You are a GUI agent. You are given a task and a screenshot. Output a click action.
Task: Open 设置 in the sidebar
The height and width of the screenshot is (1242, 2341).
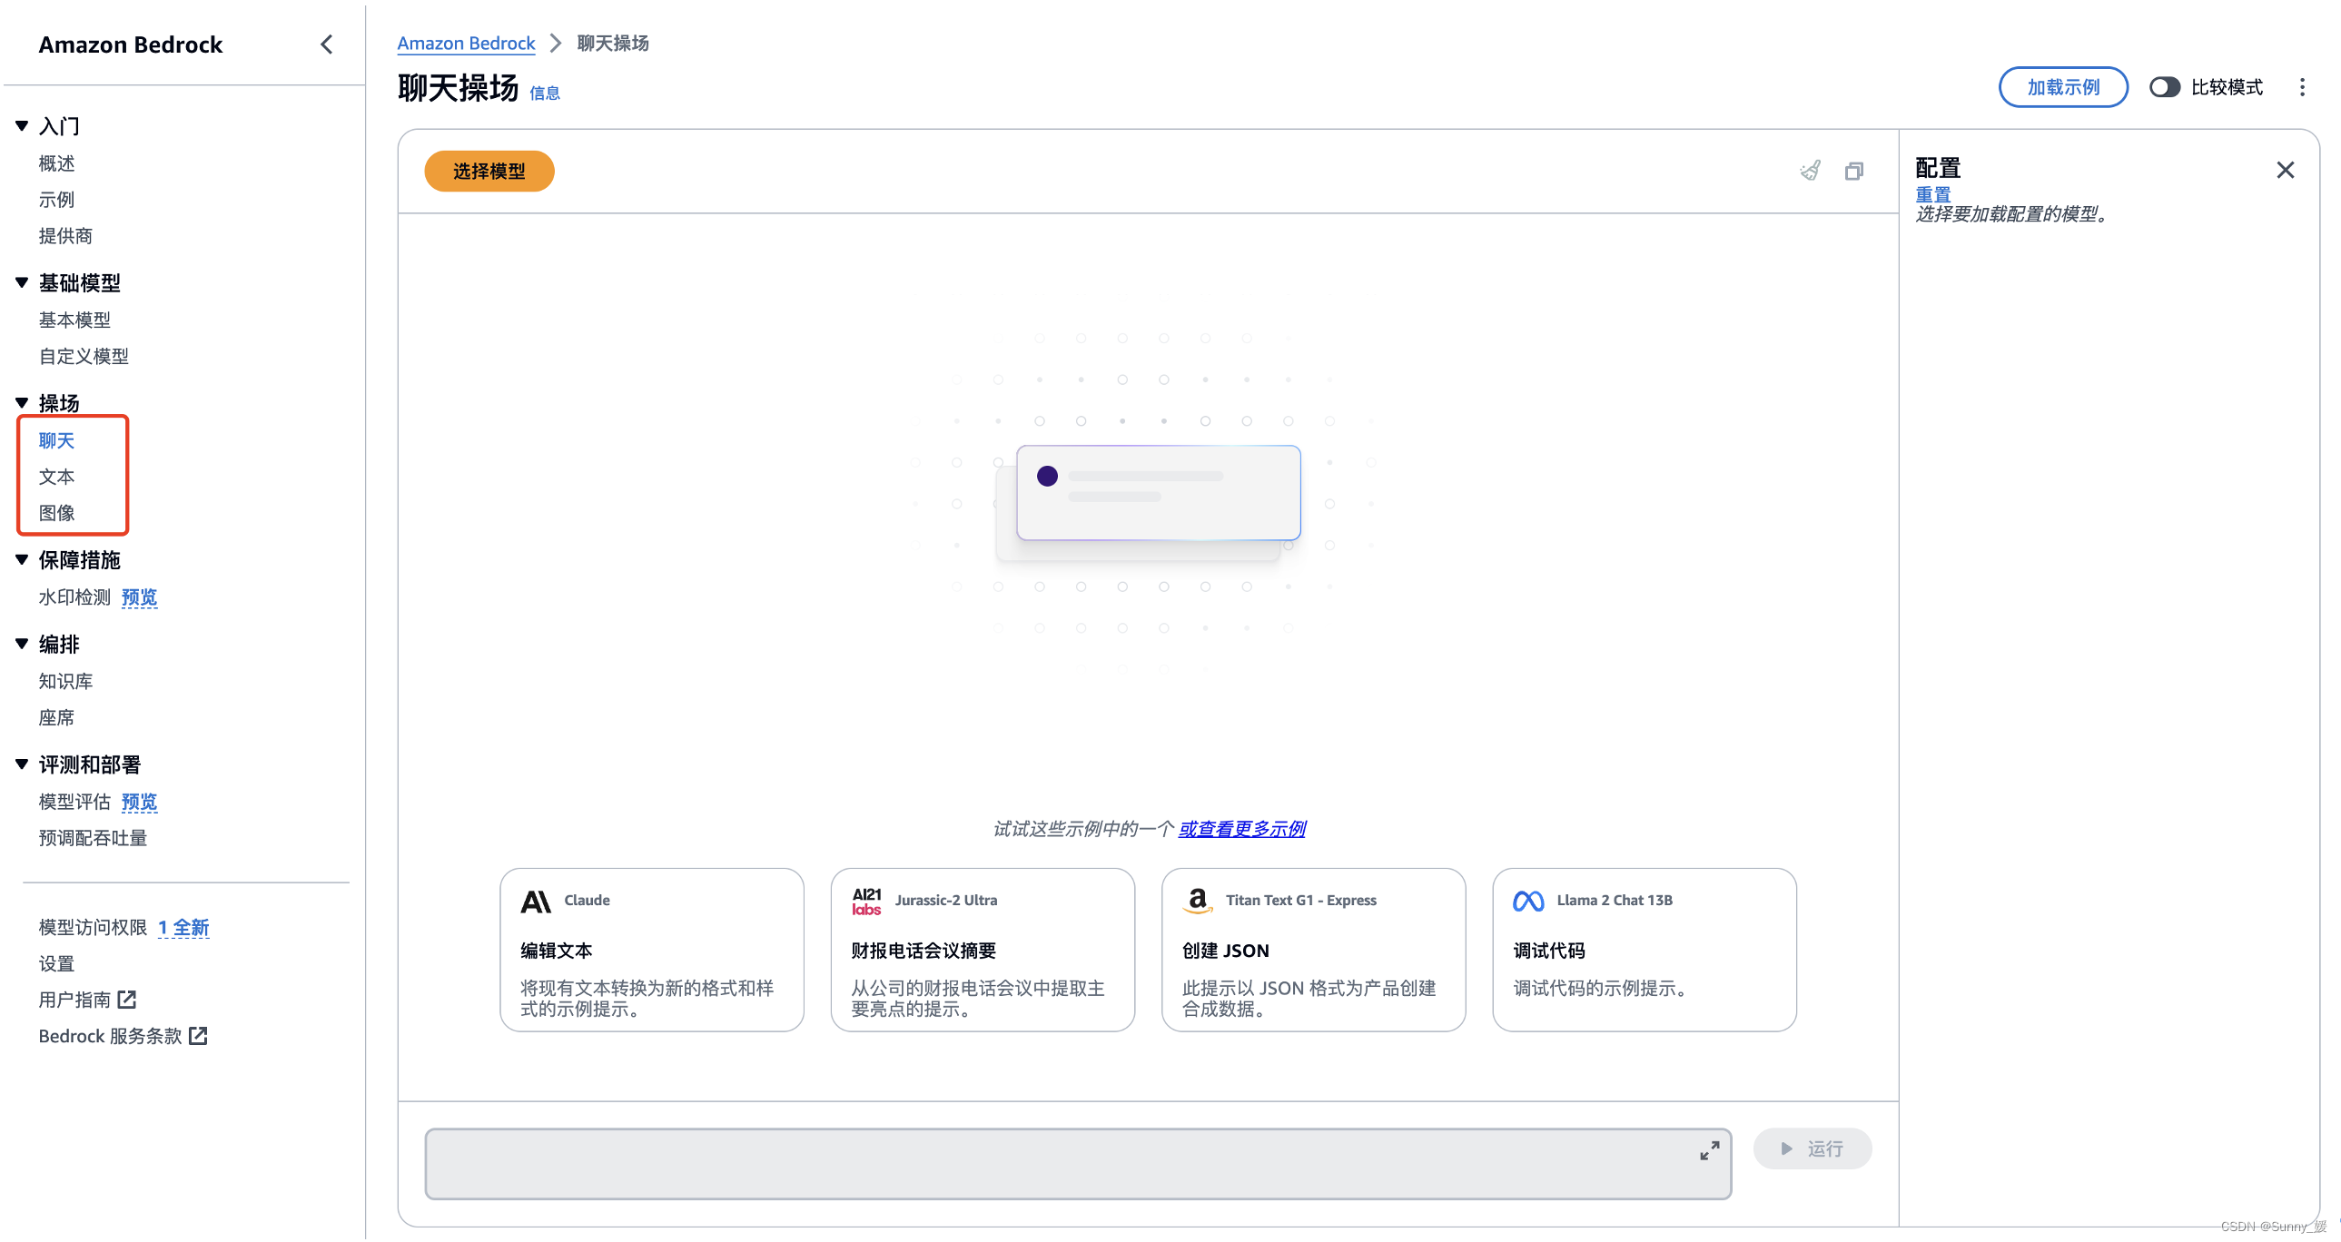56,963
